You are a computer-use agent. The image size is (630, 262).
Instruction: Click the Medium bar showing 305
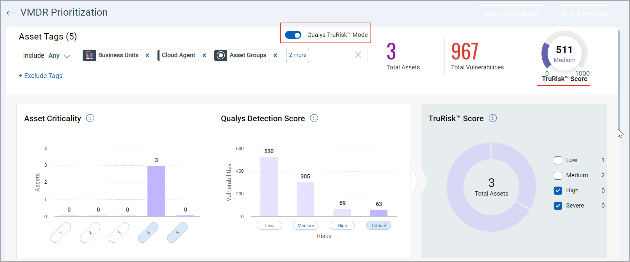pos(305,199)
